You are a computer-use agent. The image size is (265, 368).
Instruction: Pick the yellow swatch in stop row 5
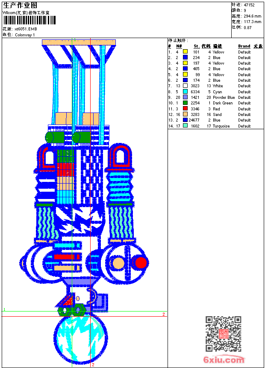[185, 74]
